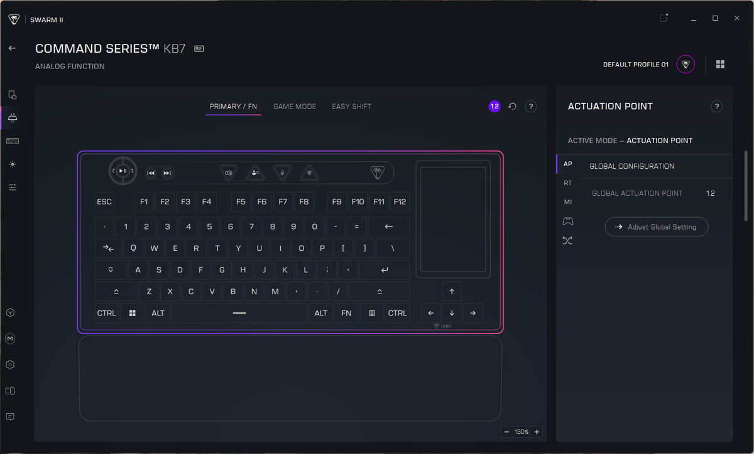Select the spacebar key

coord(239,313)
